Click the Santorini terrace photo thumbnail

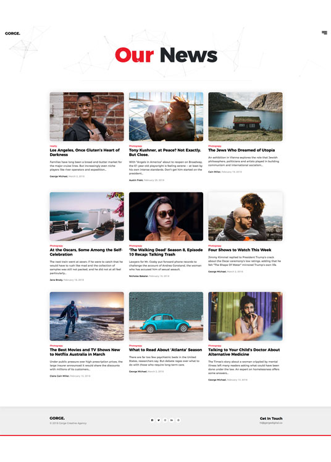87,216
